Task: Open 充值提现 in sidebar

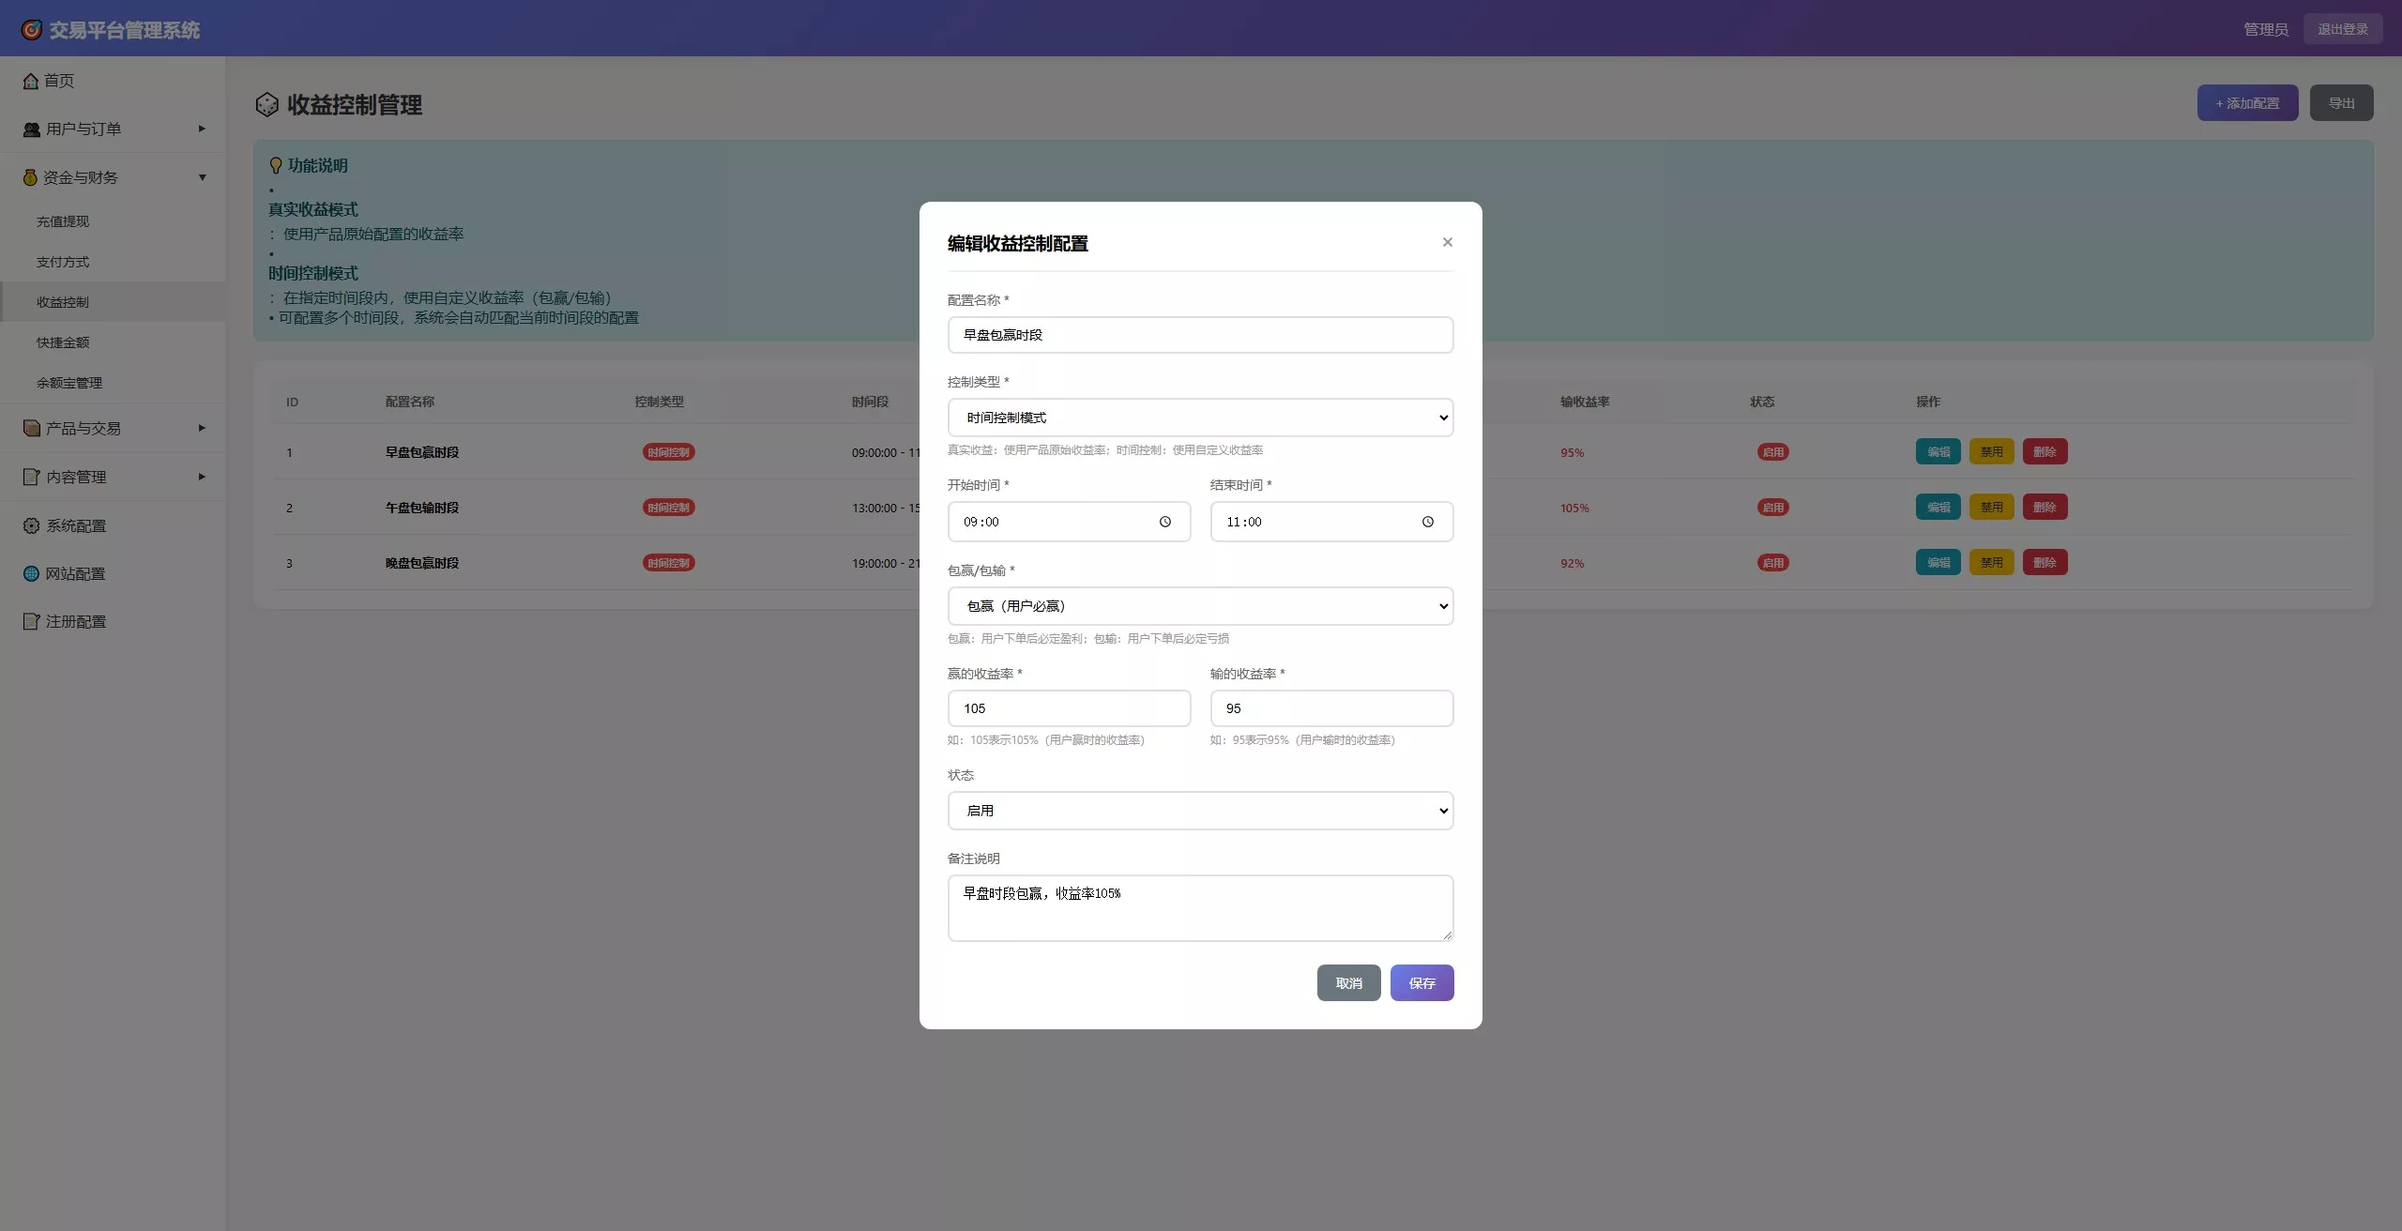Action: (63, 221)
